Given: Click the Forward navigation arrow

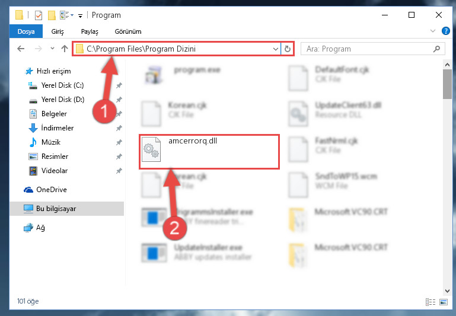Looking at the screenshot, I should pos(39,49).
